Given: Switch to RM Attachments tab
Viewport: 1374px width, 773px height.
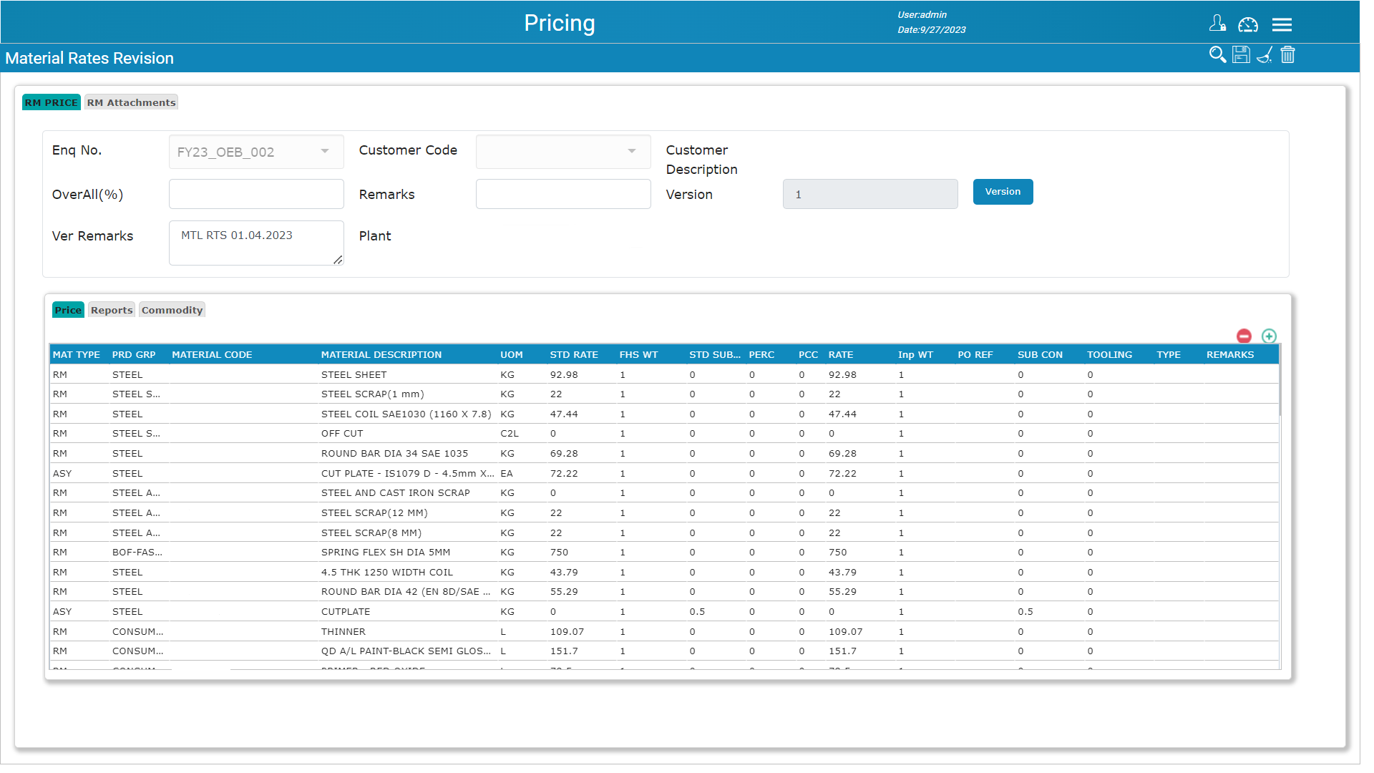Looking at the screenshot, I should (x=131, y=102).
